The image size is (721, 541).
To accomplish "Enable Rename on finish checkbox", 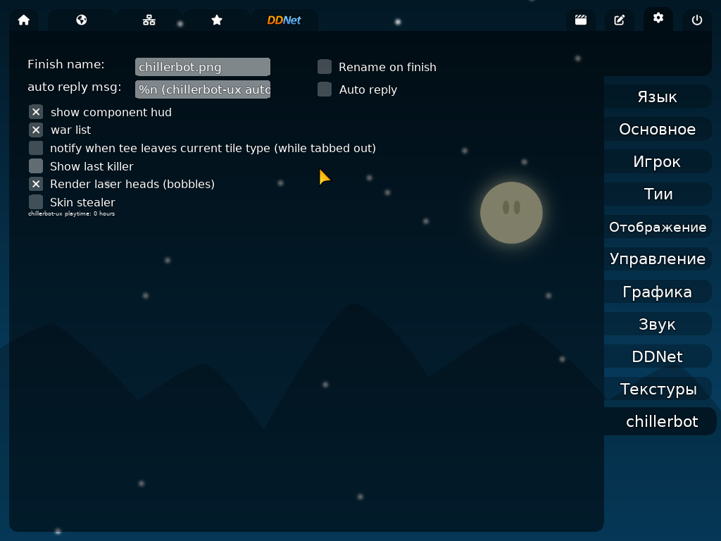I will [x=325, y=67].
